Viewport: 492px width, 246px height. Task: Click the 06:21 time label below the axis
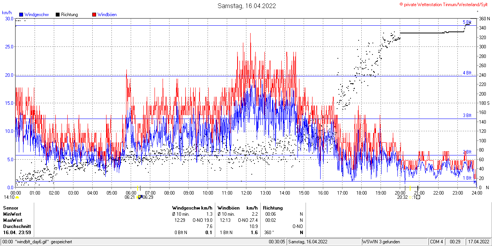tap(130, 197)
